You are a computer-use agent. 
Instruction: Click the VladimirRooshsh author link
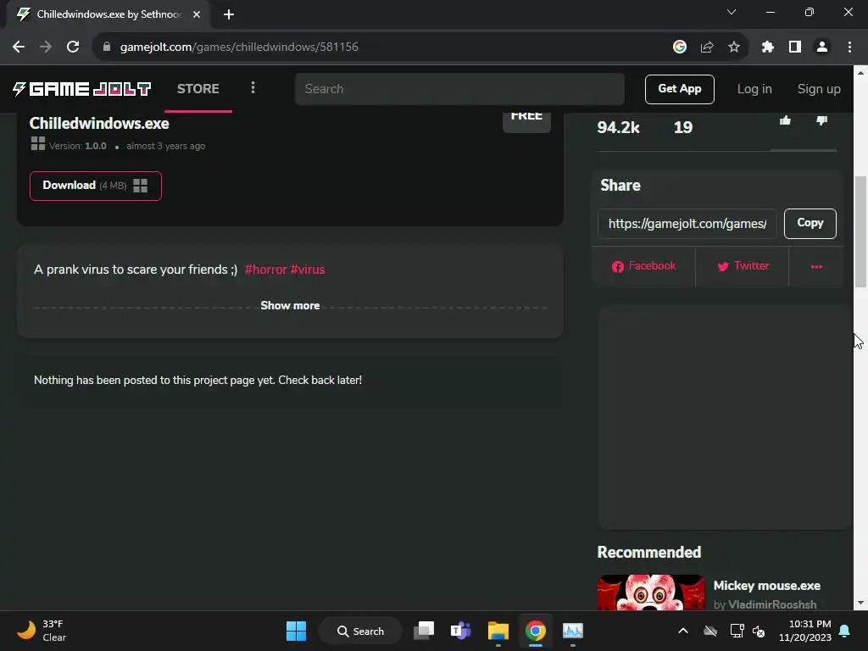coord(772,604)
